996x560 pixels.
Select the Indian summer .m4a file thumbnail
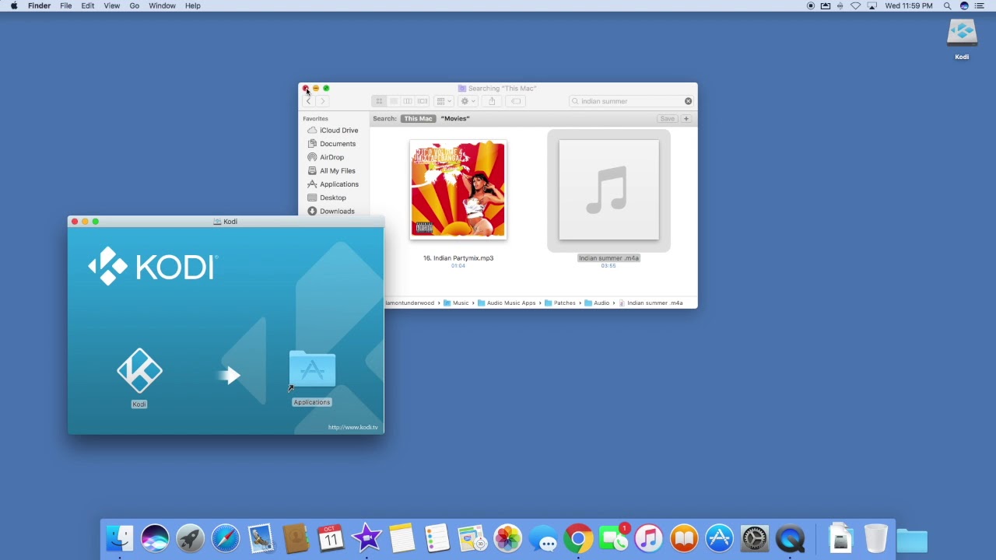pos(608,190)
